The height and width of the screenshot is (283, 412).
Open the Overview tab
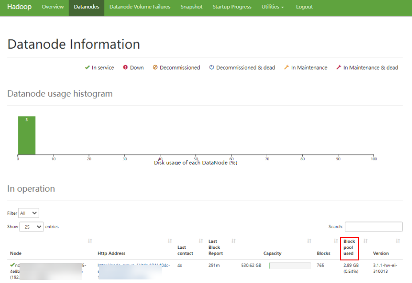(x=52, y=7)
